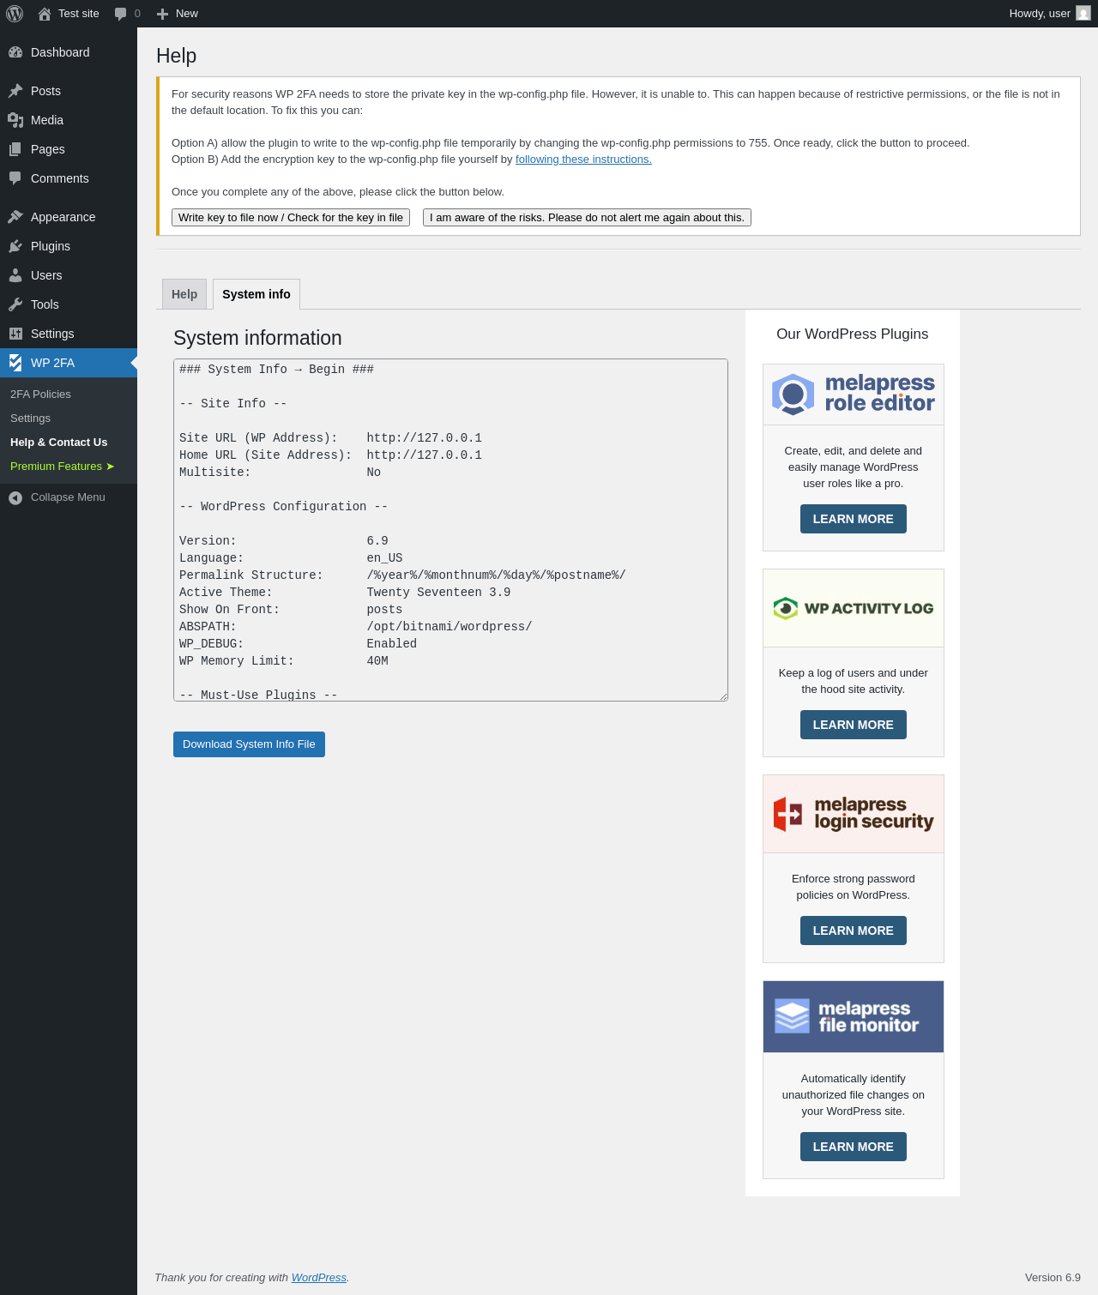Open 2FA Policies submenu

40,395
